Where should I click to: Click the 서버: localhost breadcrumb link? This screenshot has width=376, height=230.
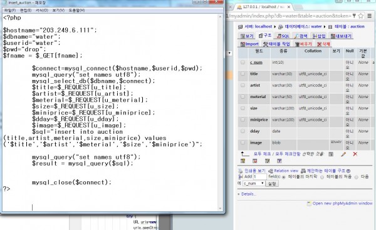click(x=258, y=26)
